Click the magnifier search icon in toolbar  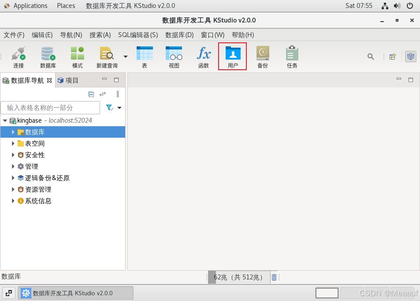371,56
